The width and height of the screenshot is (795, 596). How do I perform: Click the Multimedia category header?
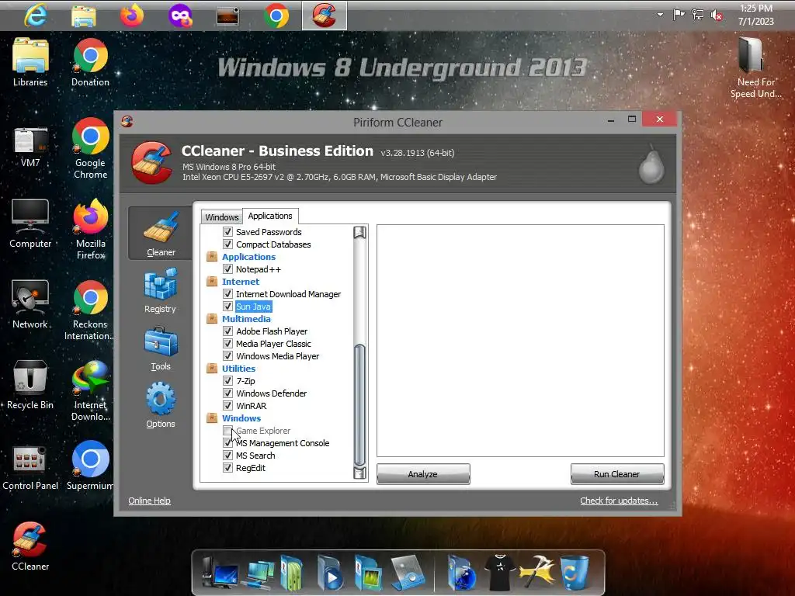tap(246, 319)
